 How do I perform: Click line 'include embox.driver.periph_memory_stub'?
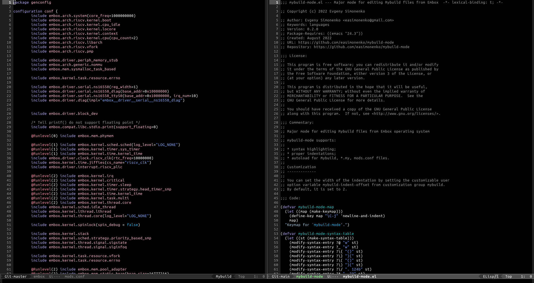click(75, 60)
